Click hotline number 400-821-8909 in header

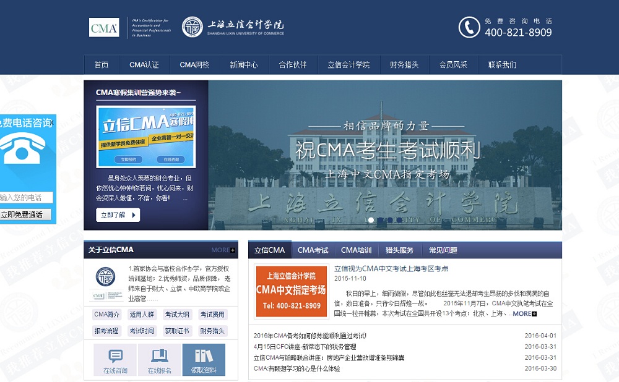coord(518,33)
